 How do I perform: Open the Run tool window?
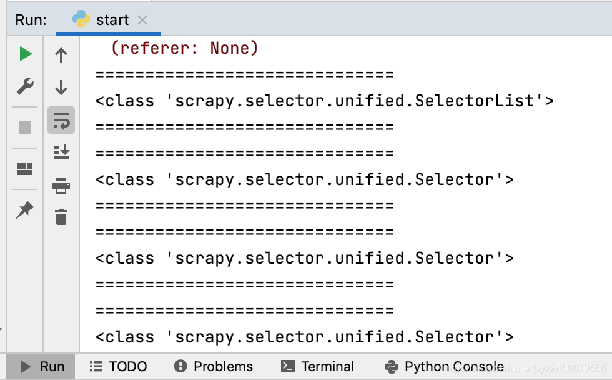tap(41, 366)
